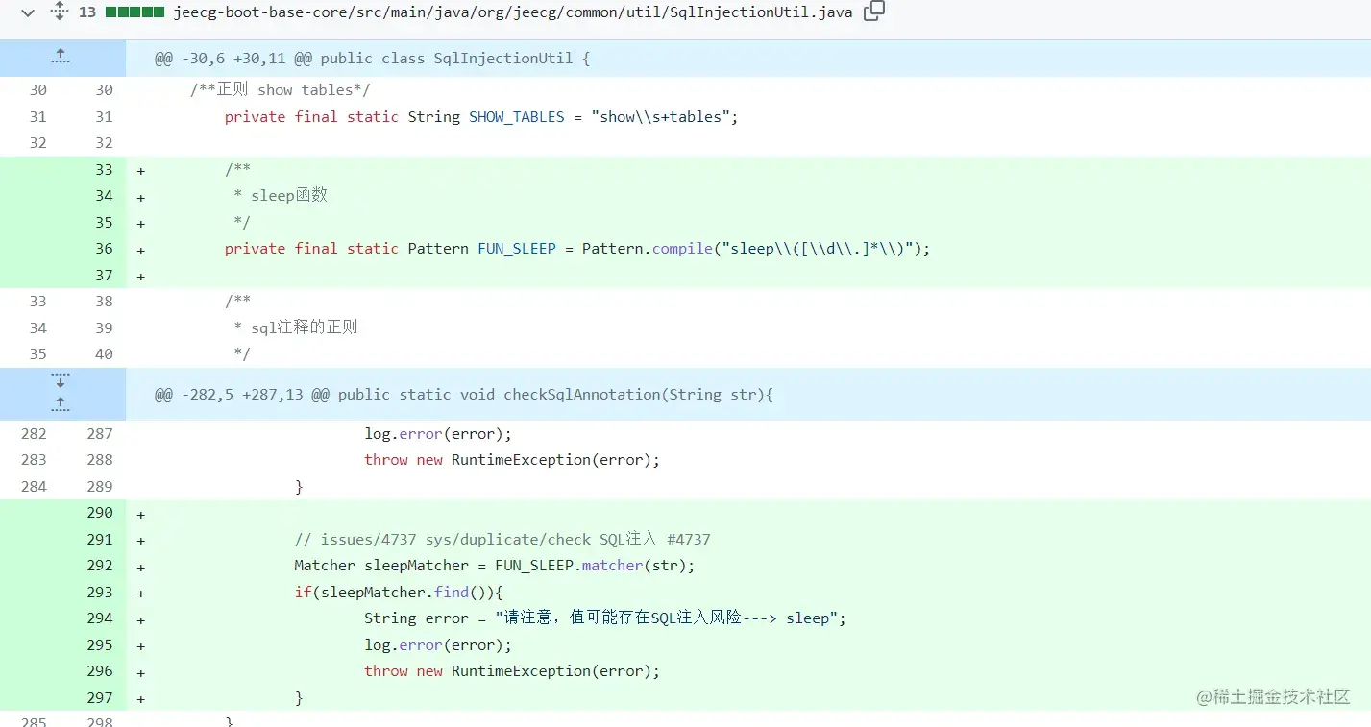1371x727 pixels.
Task: Expand all lines icon beside the file header
Action: 60,12
